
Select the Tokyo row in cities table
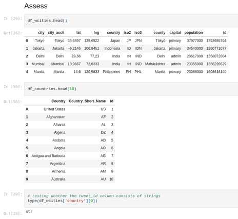coord(126,41)
